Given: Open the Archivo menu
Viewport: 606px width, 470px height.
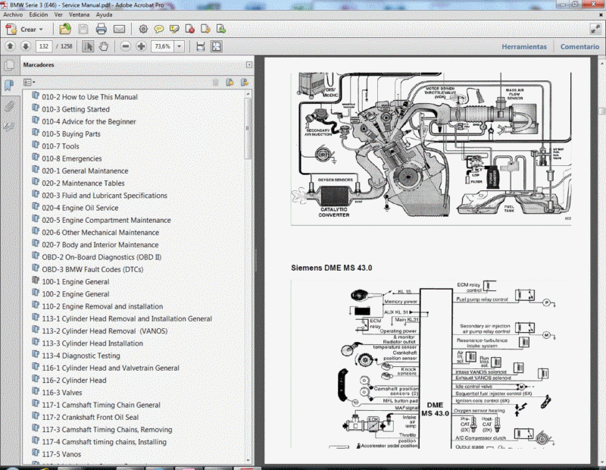Looking at the screenshot, I should pyautogui.click(x=13, y=14).
